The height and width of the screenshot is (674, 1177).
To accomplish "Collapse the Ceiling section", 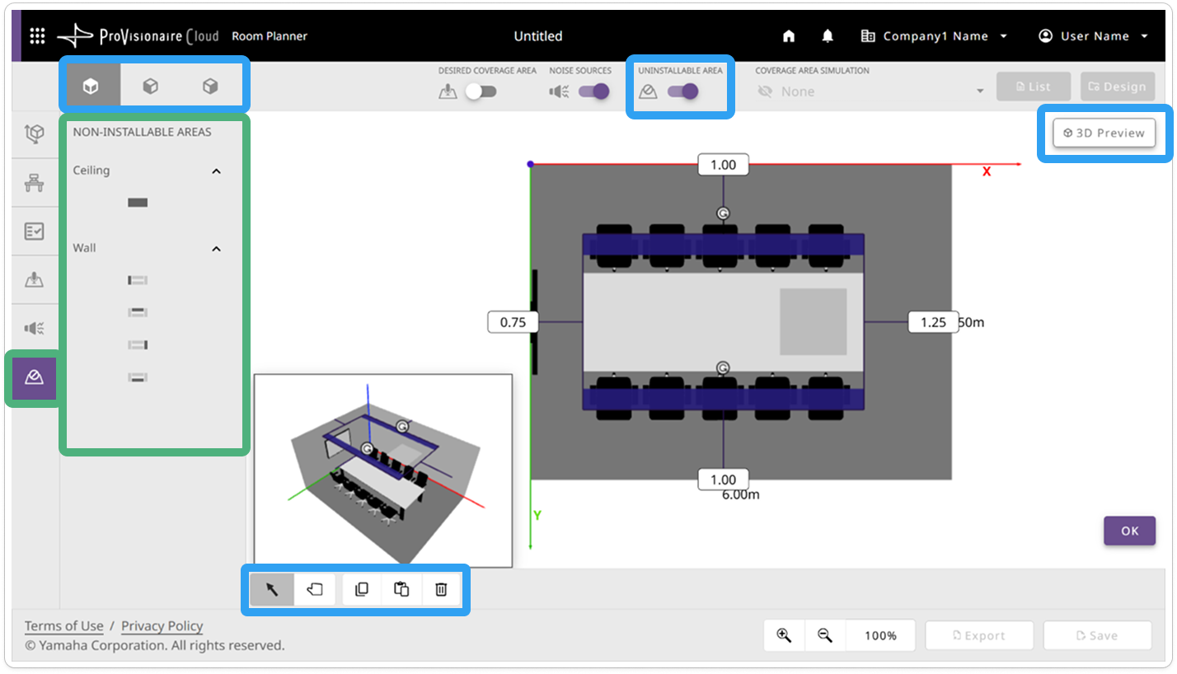I will click(217, 171).
